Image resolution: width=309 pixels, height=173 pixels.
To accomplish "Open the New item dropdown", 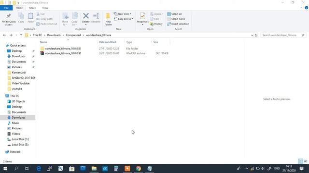I will click(123, 14).
